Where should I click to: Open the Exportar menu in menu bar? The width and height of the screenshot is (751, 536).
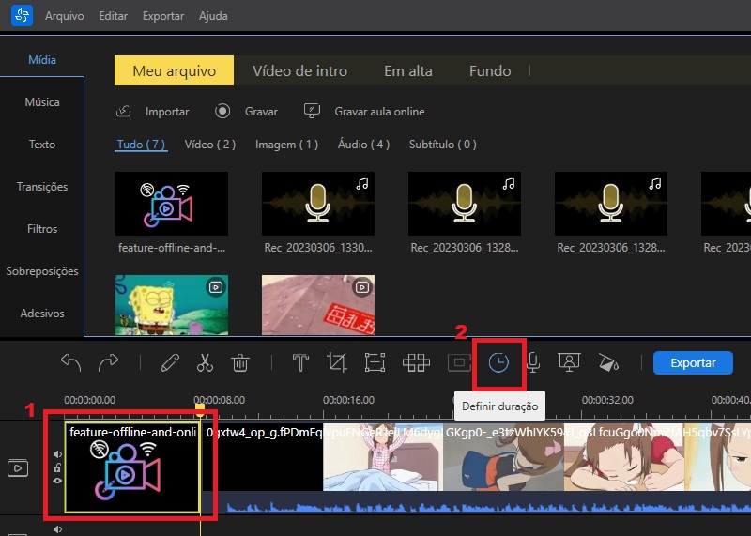(162, 16)
